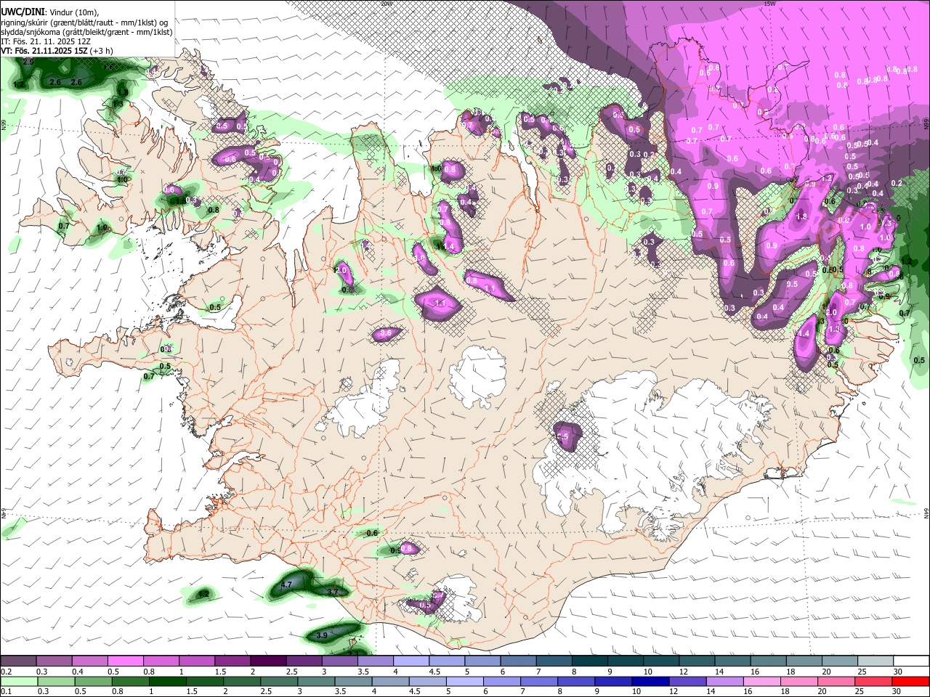
Task: Select the 'Vindur (10m)' header text
Action: point(75,12)
